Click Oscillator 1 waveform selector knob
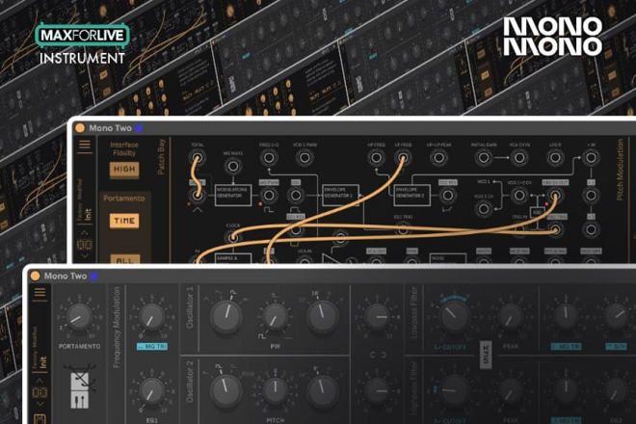 coord(226,318)
